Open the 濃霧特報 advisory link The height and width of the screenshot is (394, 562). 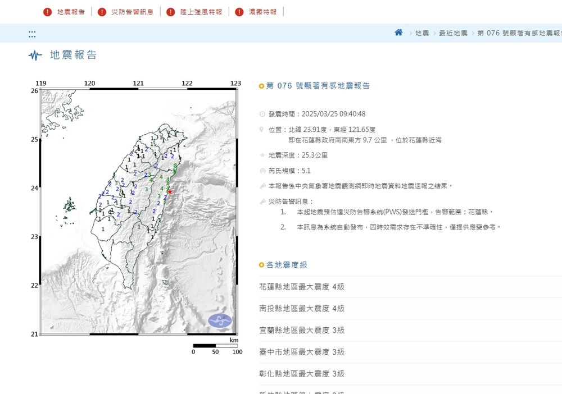point(262,12)
